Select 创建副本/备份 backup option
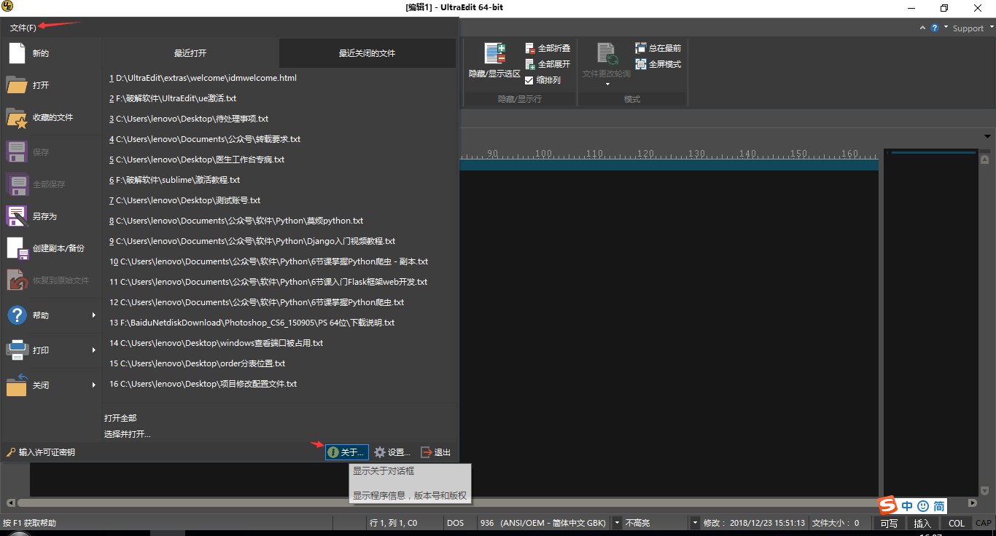996x536 pixels. [x=17, y=248]
